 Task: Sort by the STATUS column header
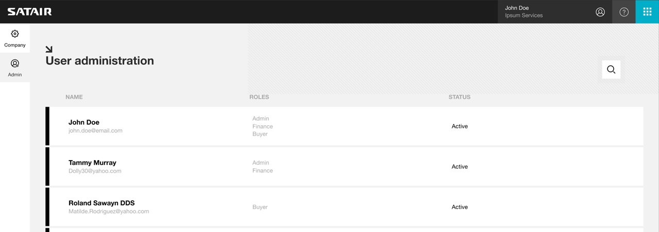coord(459,97)
